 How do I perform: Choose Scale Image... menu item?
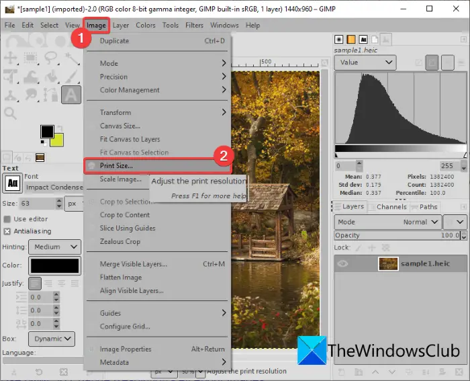[120, 179]
